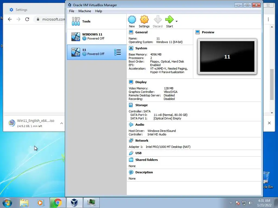Show hidden tray icons arrow
The image size is (278, 208).
coord(231,203)
